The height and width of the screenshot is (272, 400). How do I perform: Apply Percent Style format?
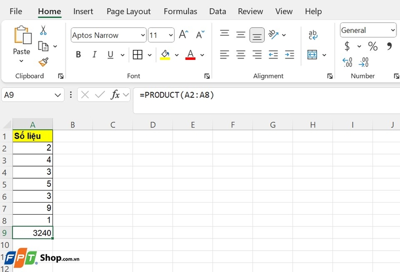[x=372, y=46]
